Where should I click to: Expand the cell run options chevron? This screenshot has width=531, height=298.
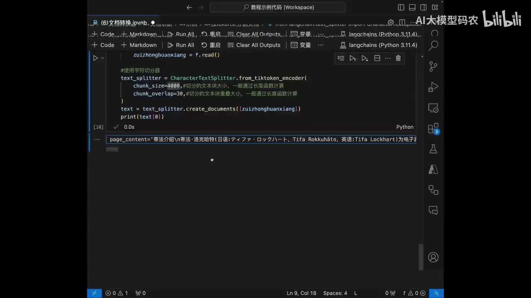102,58
